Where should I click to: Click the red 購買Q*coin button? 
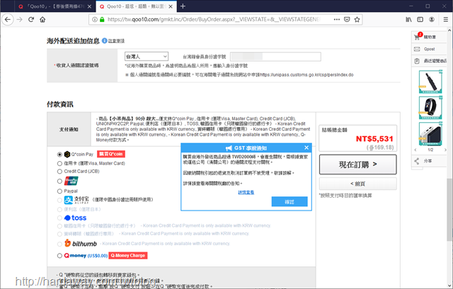pyautogui.click(x=111, y=154)
